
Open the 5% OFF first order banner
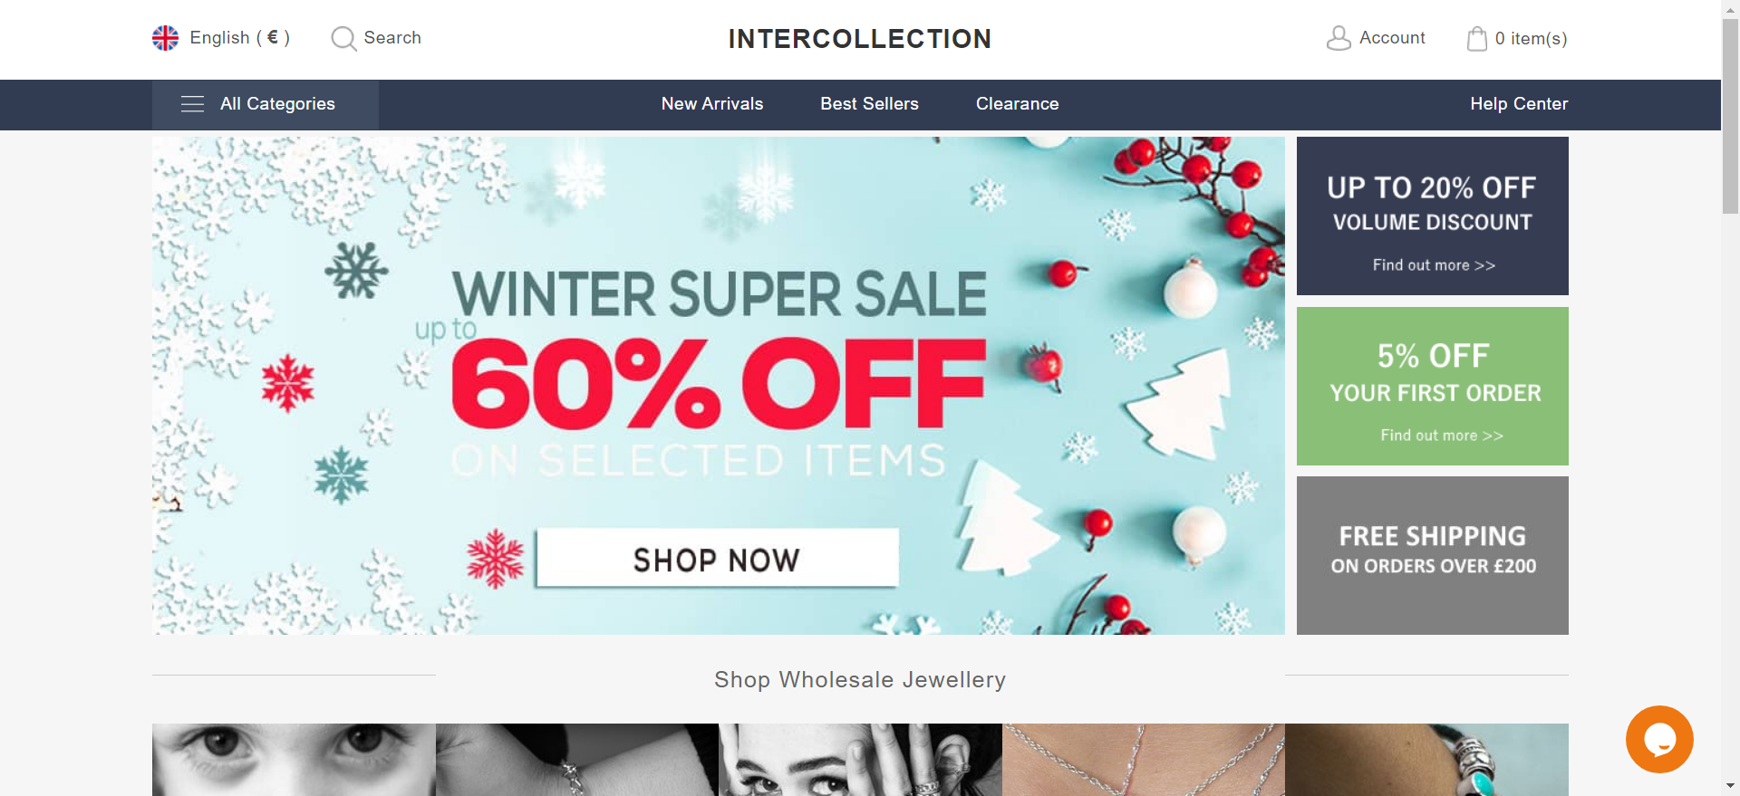(x=1433, y=386)
